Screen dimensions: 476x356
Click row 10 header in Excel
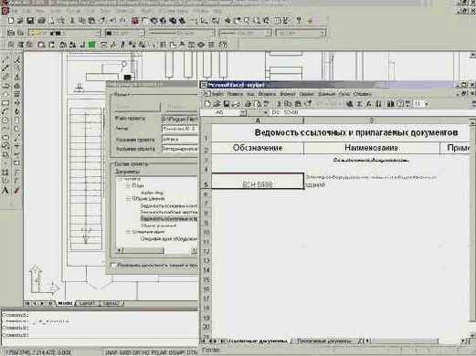(x=206, y=232)
